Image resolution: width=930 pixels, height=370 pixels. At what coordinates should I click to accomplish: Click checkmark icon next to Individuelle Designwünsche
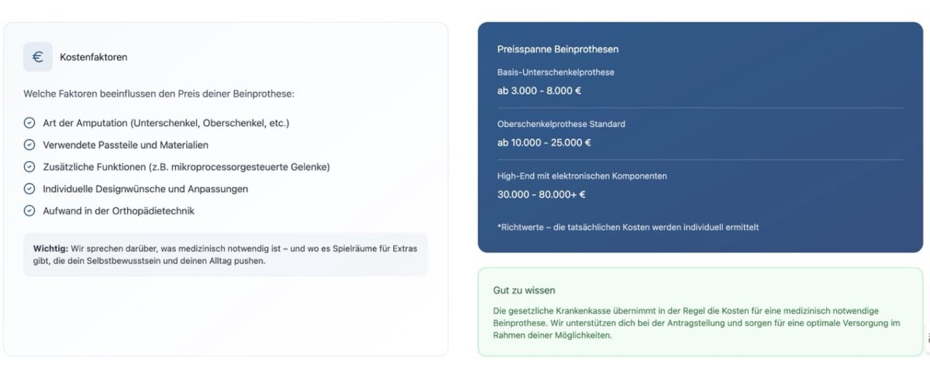29,189
